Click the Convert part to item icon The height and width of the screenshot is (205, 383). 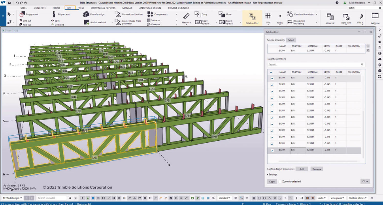pyautogui.click(x=118, y=14)
